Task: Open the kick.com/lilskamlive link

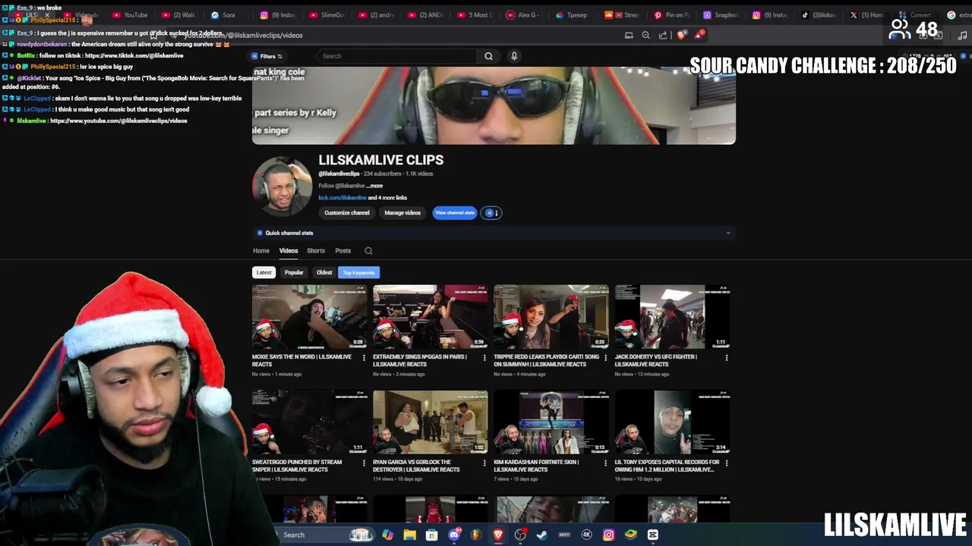Action: pyautogui.click(x=342, y=198)
